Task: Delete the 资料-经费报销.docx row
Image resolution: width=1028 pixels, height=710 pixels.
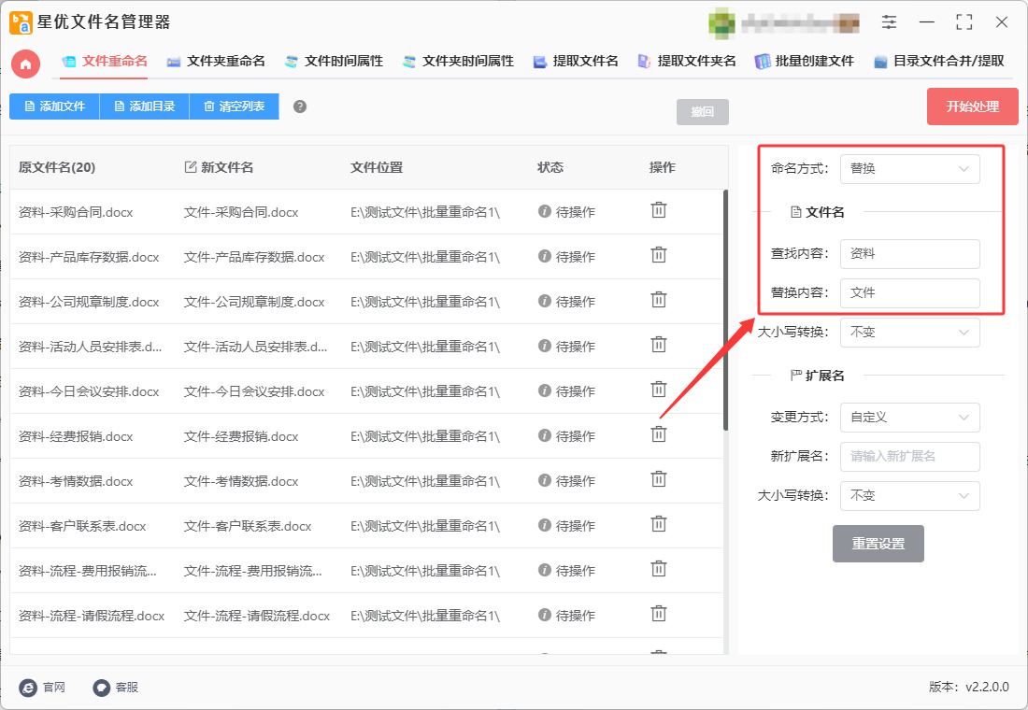Action: 658,434
